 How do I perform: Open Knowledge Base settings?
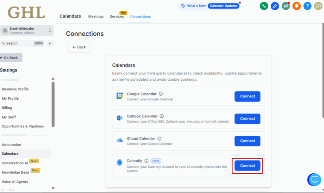coord(16,172)
